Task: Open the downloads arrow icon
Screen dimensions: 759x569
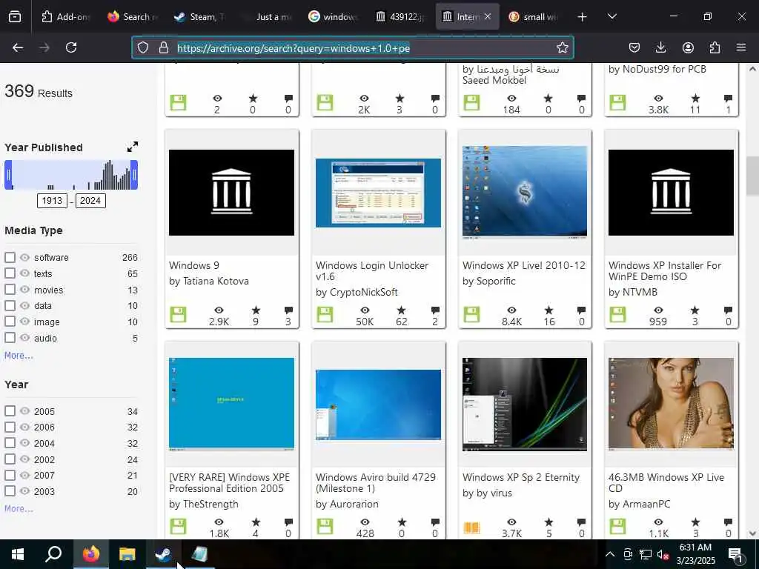Action: click(x=660, y=47)
